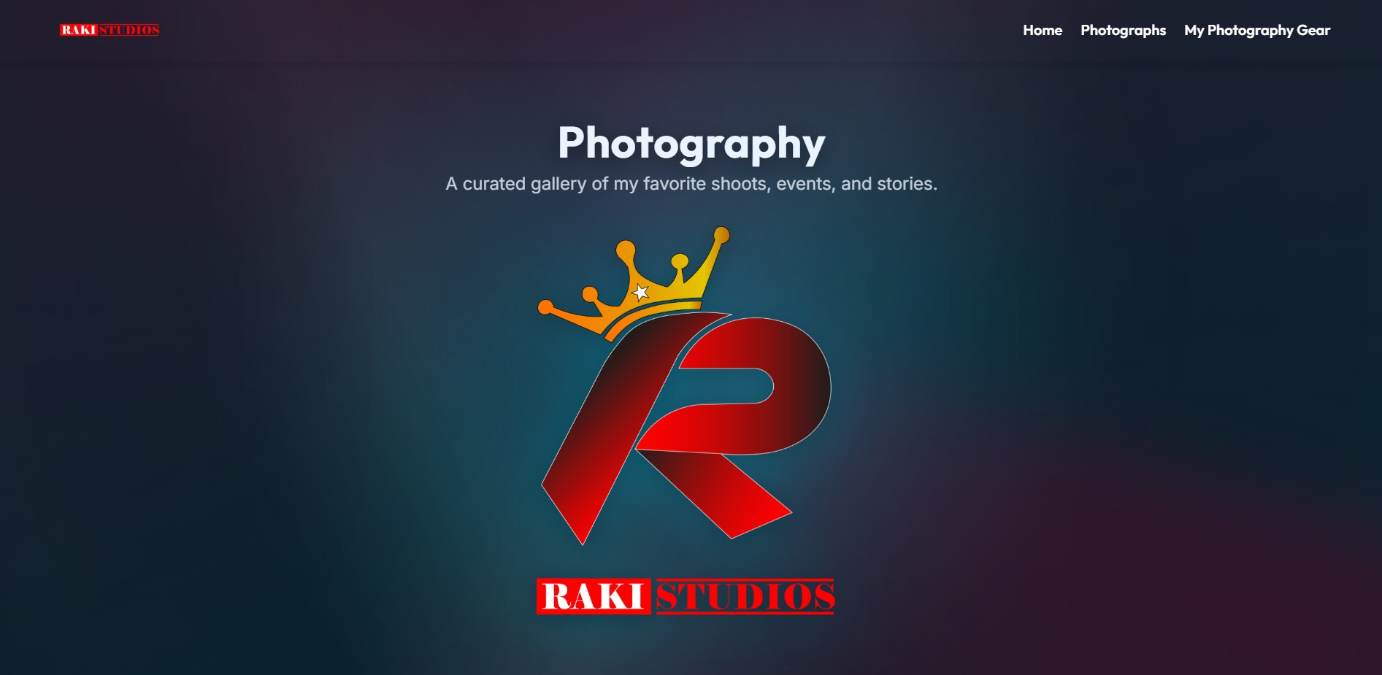Click the white star on the crown
The image size is (1382, 675).
[640, 293]
